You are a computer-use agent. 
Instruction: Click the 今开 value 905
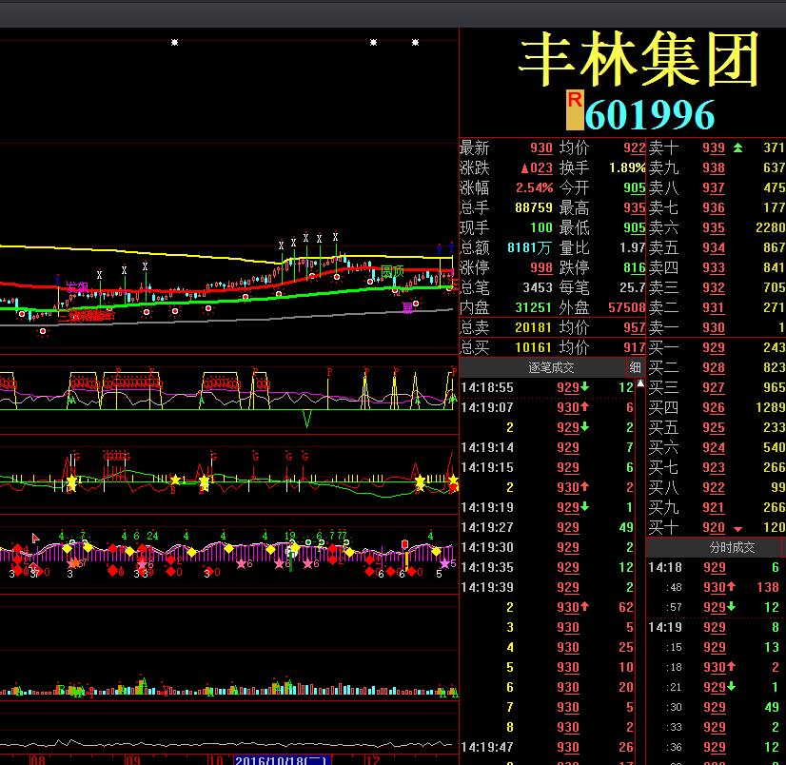click(x=635, y=188)
